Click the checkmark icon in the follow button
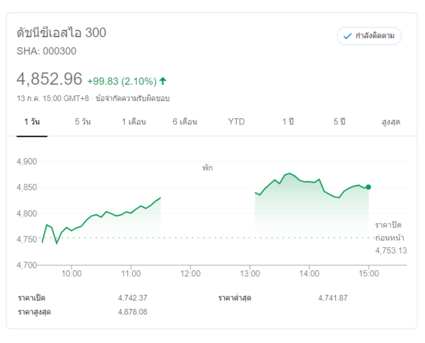 coord(348,36)
